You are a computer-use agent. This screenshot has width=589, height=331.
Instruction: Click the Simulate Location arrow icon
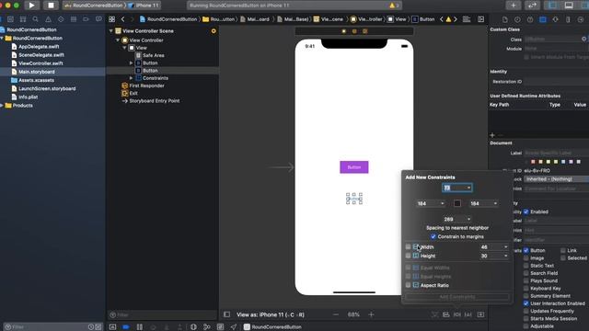[x=234, y=327]
